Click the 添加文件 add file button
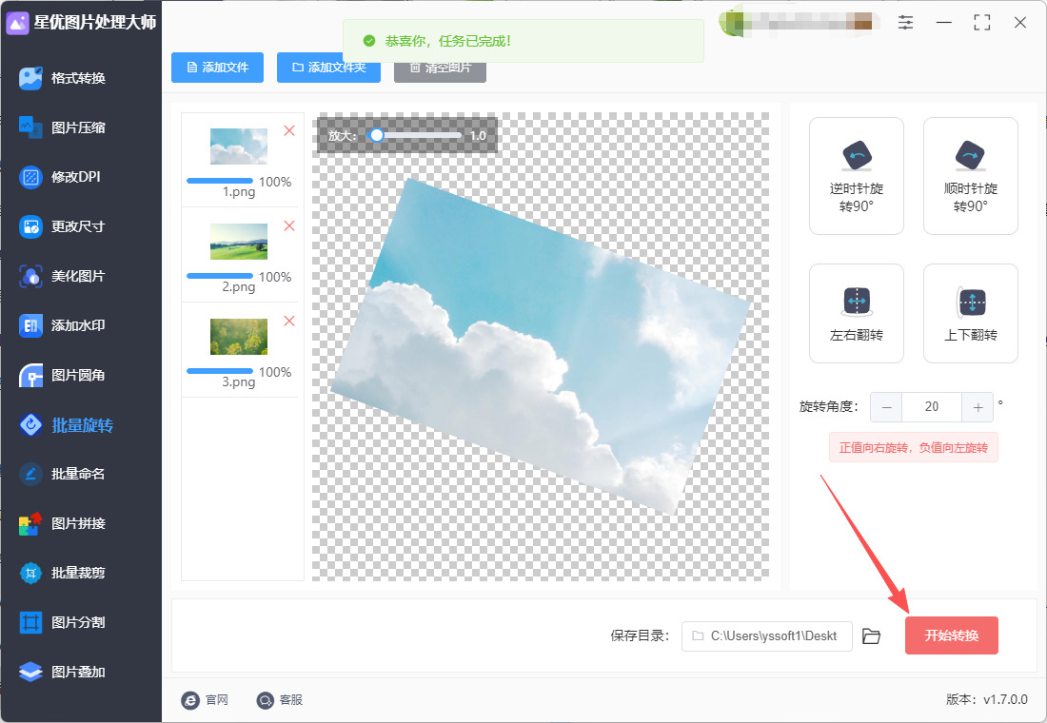1047x723 pixels. (217, 68)
